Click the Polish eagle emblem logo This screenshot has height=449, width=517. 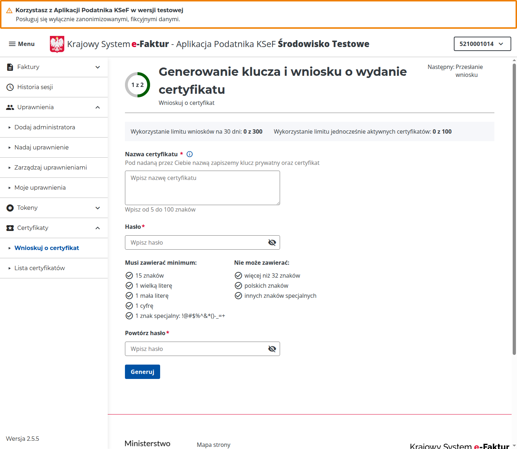(x=57, y=44)
